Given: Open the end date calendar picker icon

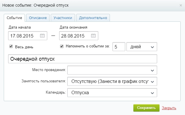Looking at the screenshot, I should (93, 36).
